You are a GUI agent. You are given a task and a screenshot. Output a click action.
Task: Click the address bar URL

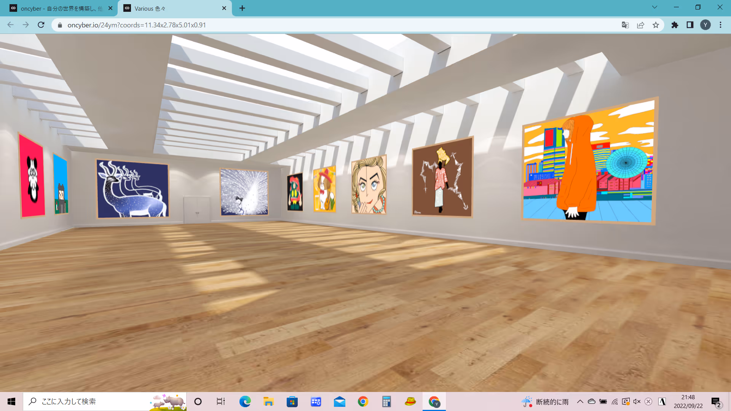click(x=137, y=25)
